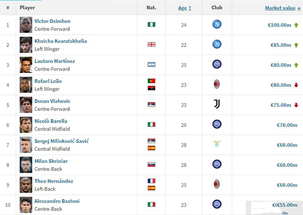Click Georgia flag in Kvaratskhelia row
303x215 pixels.
[151, 44]
